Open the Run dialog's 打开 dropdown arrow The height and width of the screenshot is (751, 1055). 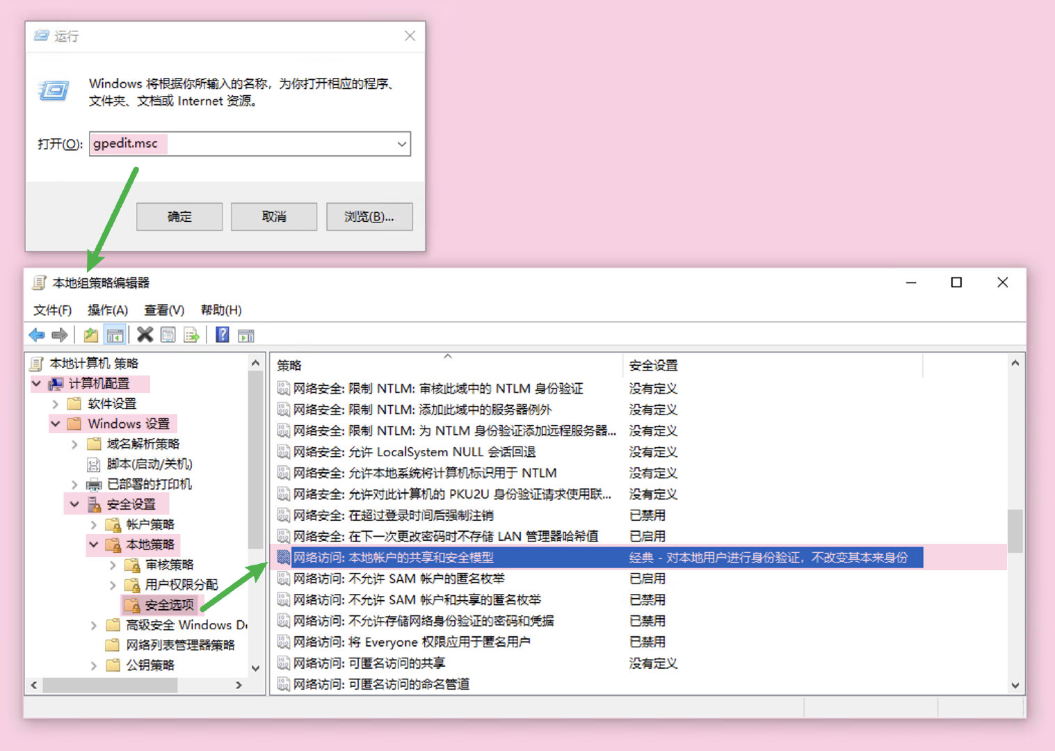click(401, 144)
